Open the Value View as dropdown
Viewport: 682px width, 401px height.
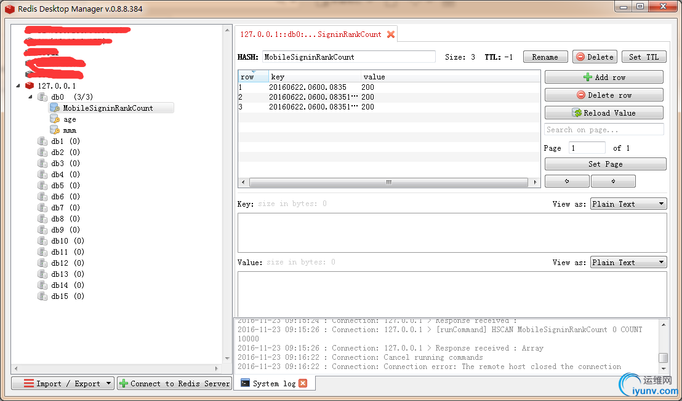(628, 263)
